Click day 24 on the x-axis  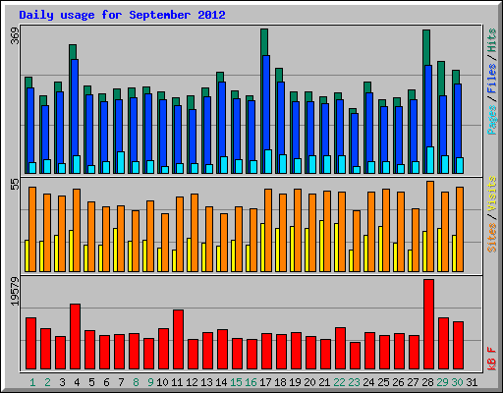tap(368, 382)
